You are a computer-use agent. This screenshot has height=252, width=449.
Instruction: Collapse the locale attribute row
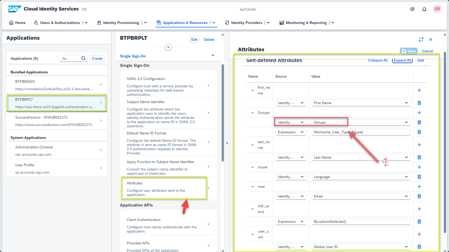click(x=252, y=167)
